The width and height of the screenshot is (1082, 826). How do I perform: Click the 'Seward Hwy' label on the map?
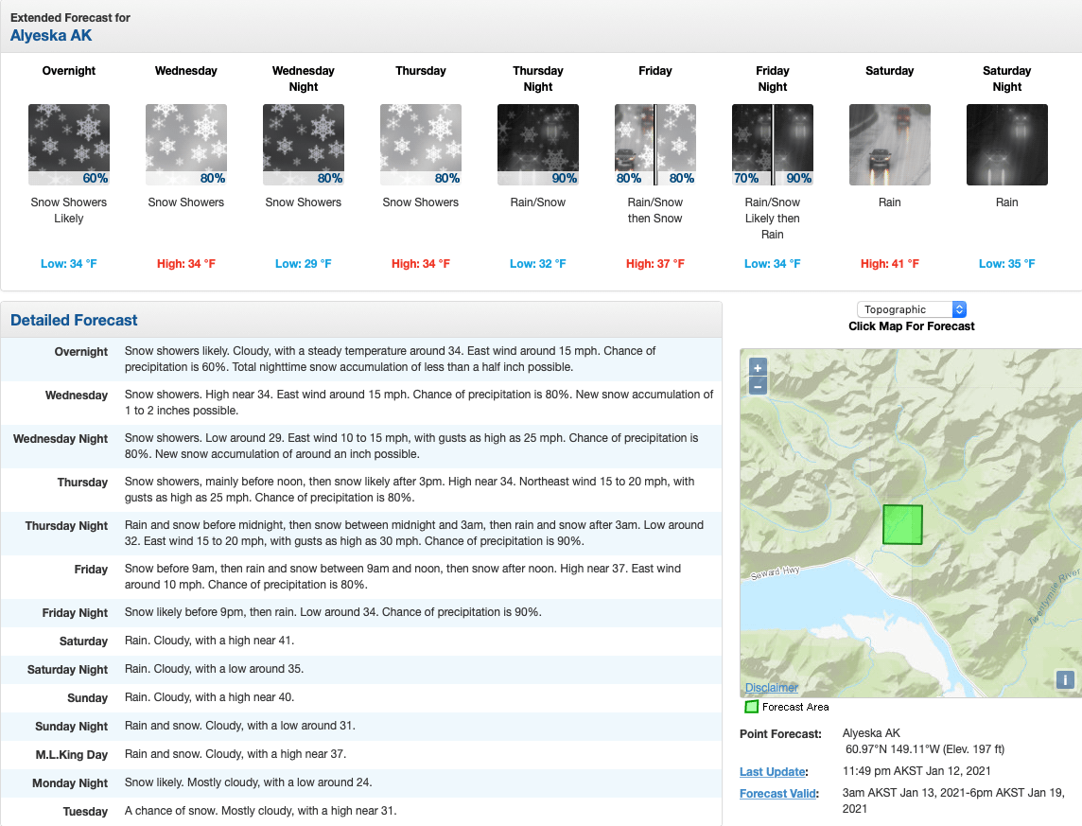click(x=775, y=572)
